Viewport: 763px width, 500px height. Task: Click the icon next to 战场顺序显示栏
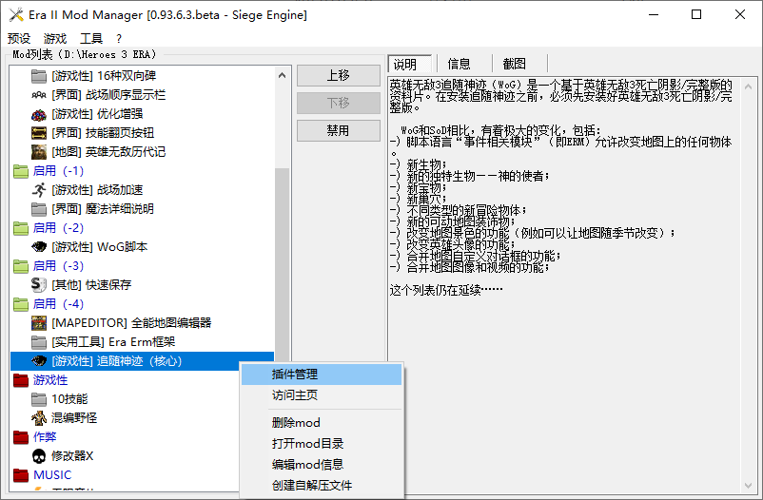point(39,95)
